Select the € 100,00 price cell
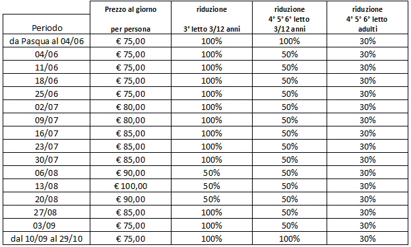The width and height of the screenshot is (411, 247). coord(131,186)
